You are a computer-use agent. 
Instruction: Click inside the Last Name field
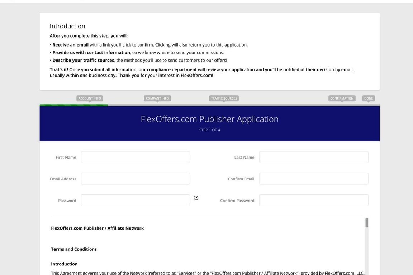coord(314,157)
